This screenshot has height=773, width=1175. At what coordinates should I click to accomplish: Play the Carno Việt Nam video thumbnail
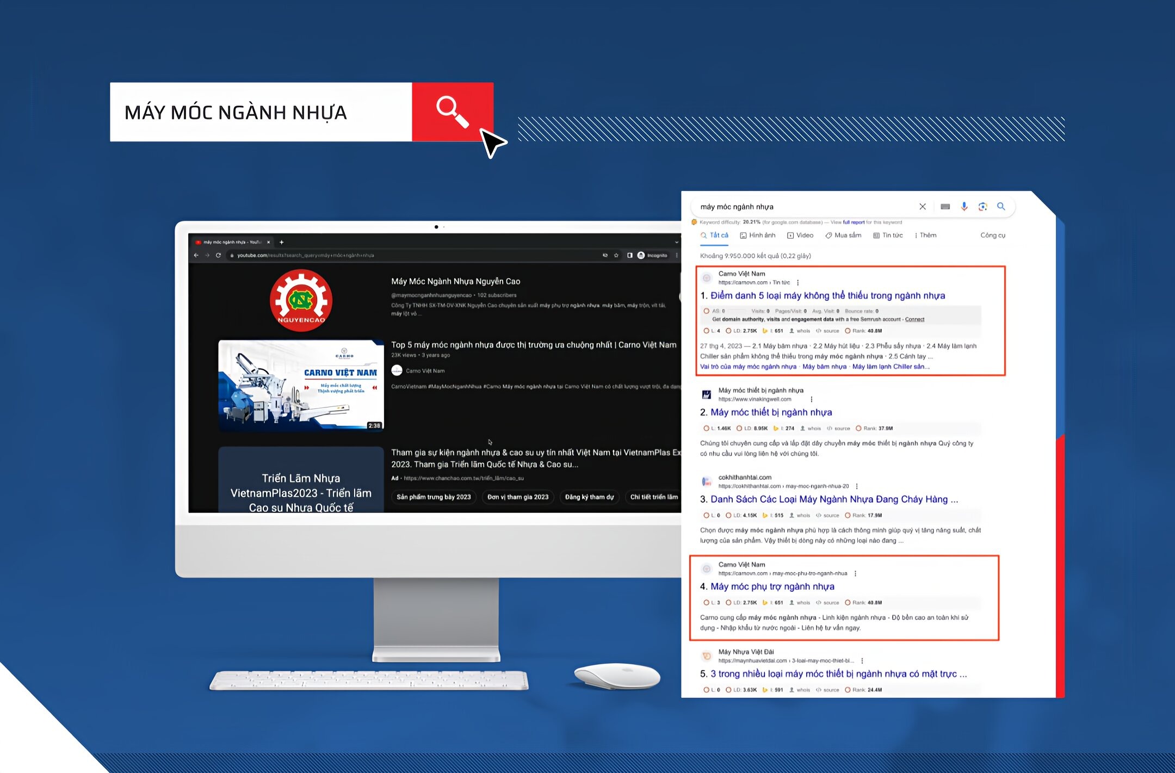point(301,386)
